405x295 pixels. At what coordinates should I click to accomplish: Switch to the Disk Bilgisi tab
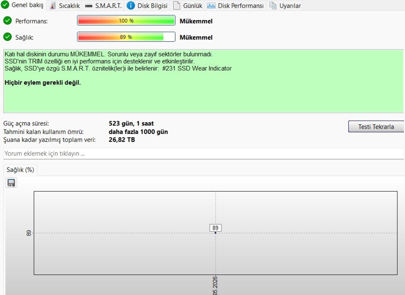coord(147,6)
